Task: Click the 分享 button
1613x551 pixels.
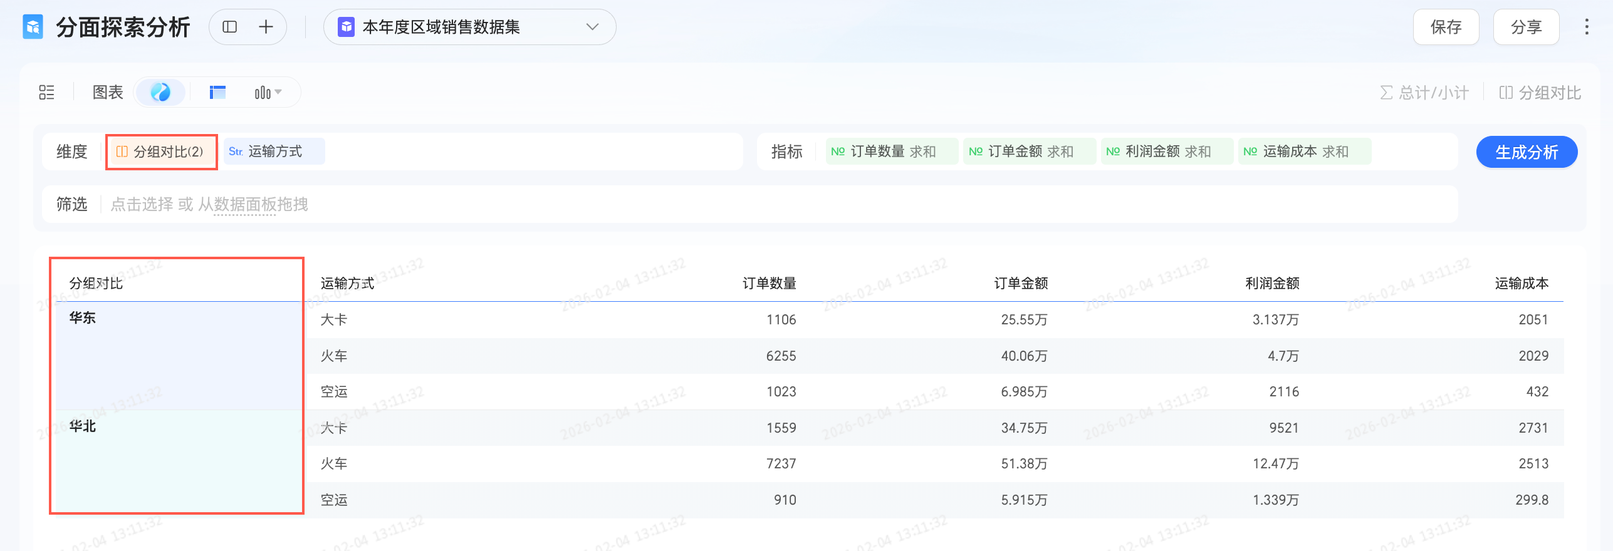Action: tap(1526, 27)
